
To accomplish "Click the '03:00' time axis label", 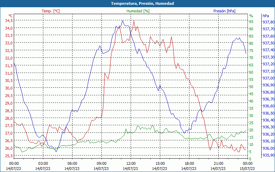I will pos(43,164).
